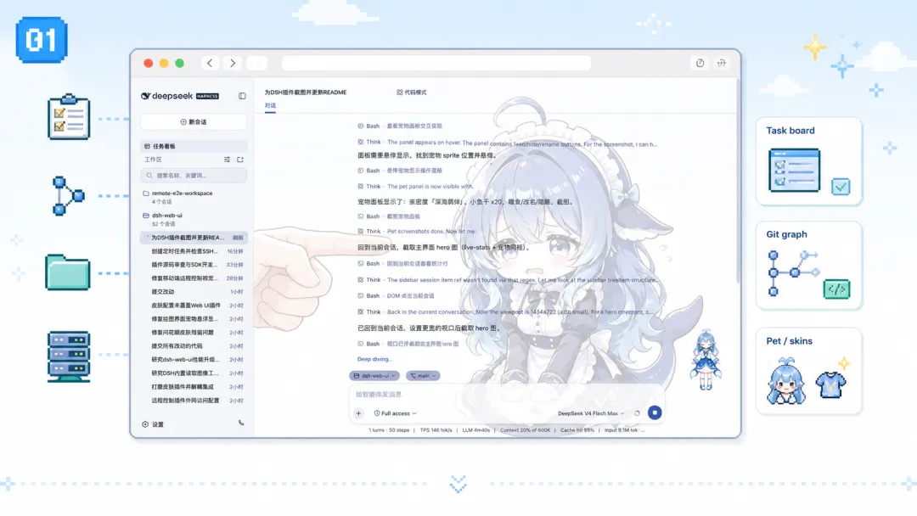The height and width of the screenshot is (516, 917).
Task: Open session 研究DSH内置读取图像工...
Action: (x=194, y=373)
